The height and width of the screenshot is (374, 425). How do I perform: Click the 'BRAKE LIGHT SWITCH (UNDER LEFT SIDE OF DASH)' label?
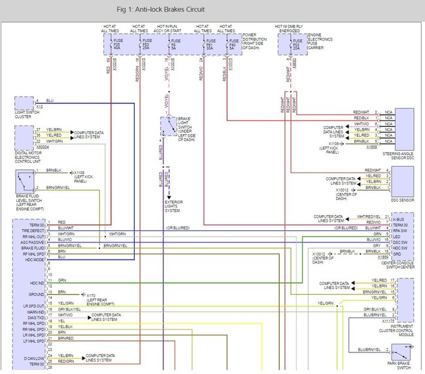click(186, 129)
